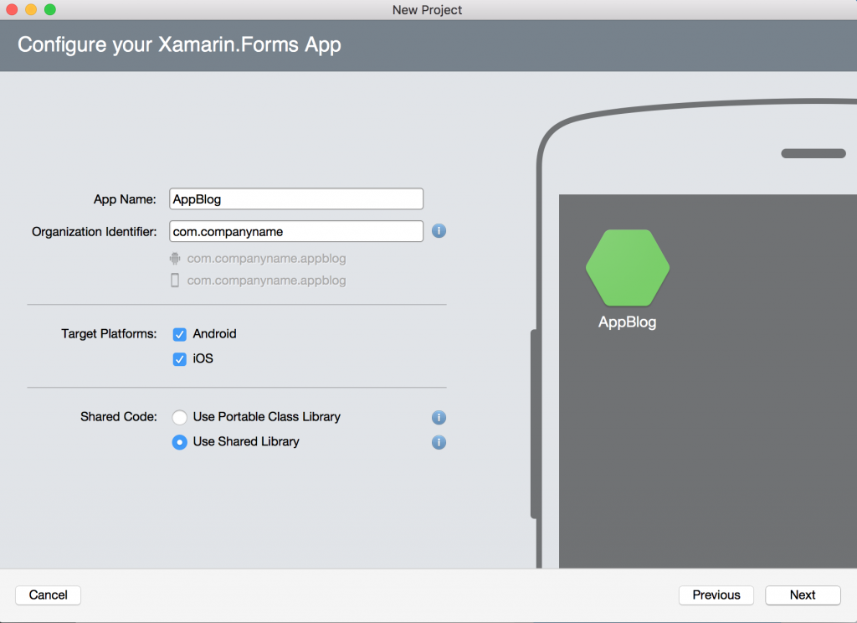
Task: Click the AppBlog label in phone preview
Action: point(628,322)
